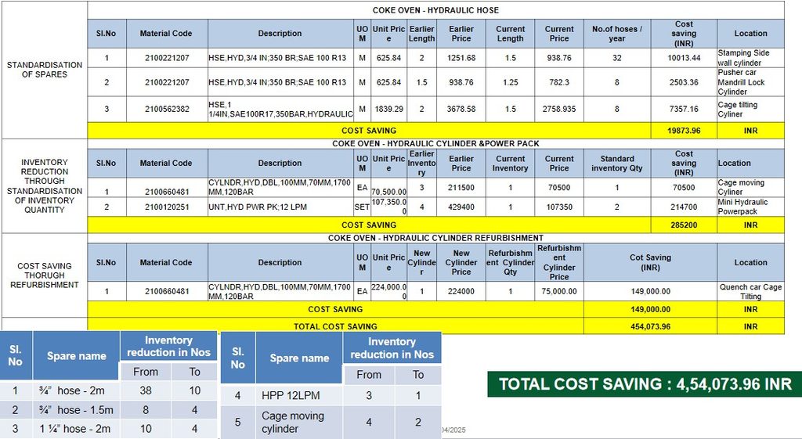Select the earlier price 429400
The height and width of the screenshot is (439, 802).
click(x=461, y=207)
